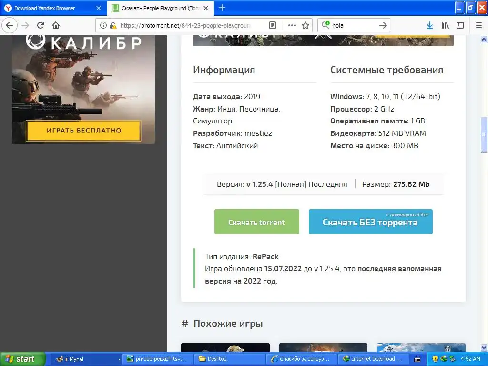Open the Desktop folder taskbar item
Viewport: 488px width, 366px height.
[x=230, y=359]
